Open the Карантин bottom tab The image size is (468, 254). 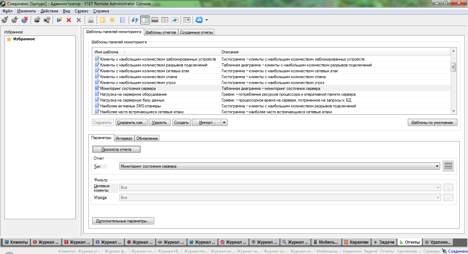tap(357, 242)
